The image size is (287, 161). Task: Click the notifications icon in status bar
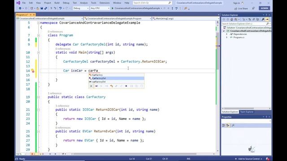click(267, 159)
